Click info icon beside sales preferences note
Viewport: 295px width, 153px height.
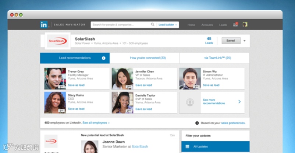click(x=197, y=123)
